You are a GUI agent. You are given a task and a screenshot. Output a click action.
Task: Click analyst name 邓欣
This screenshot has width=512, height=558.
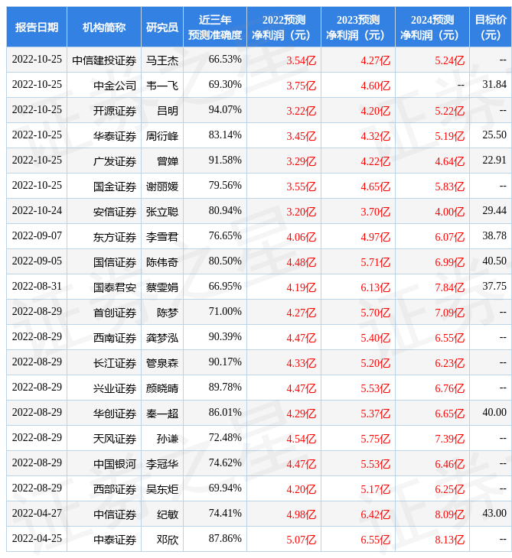[x=168, y=540]
